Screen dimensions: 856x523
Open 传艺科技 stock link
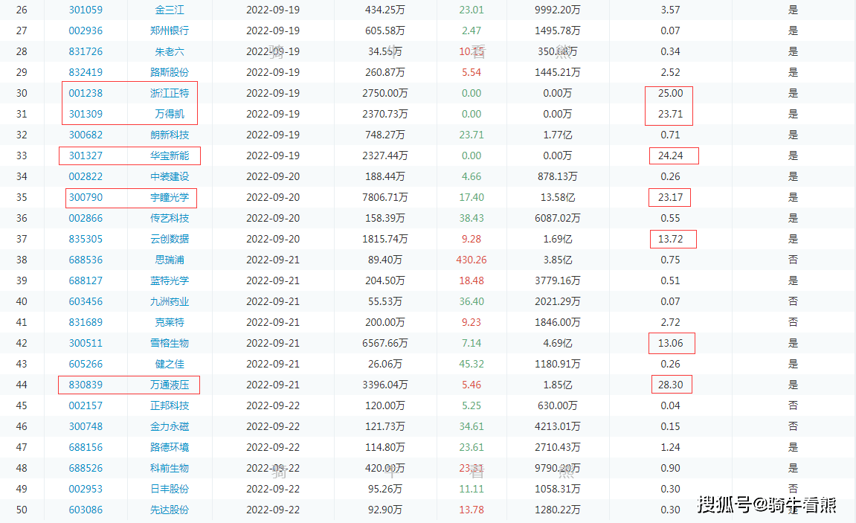point(170,218)
